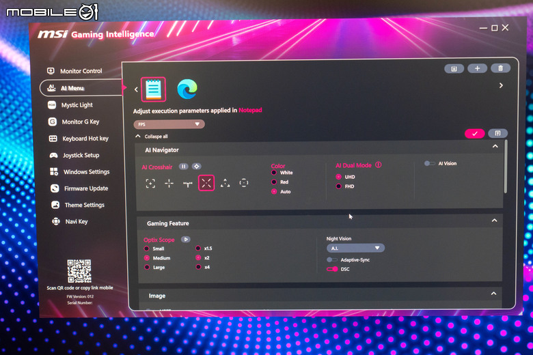
Task: Collapse the Gaming Feature section
Action: point(494,221)
